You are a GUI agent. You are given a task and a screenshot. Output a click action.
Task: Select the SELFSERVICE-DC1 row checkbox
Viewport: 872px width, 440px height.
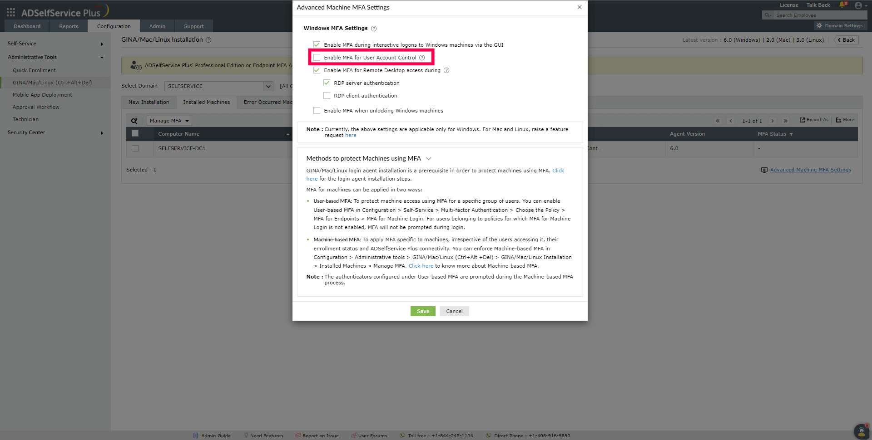pos(135,149)
